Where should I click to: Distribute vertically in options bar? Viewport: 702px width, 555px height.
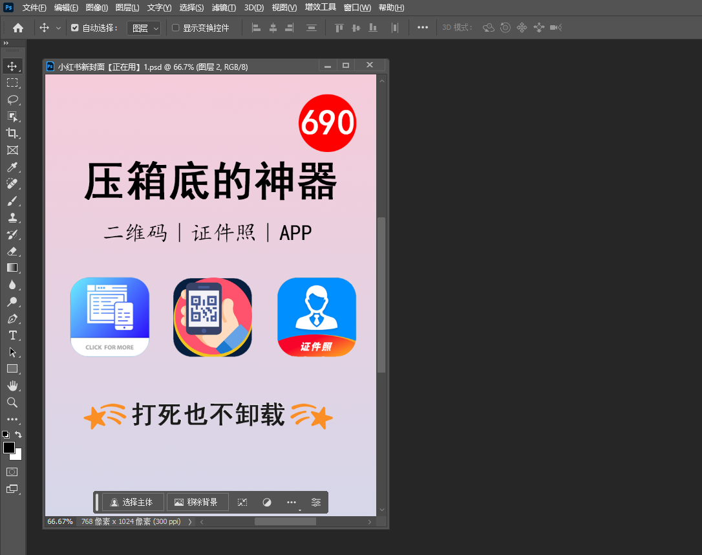(x=312, y=28)
